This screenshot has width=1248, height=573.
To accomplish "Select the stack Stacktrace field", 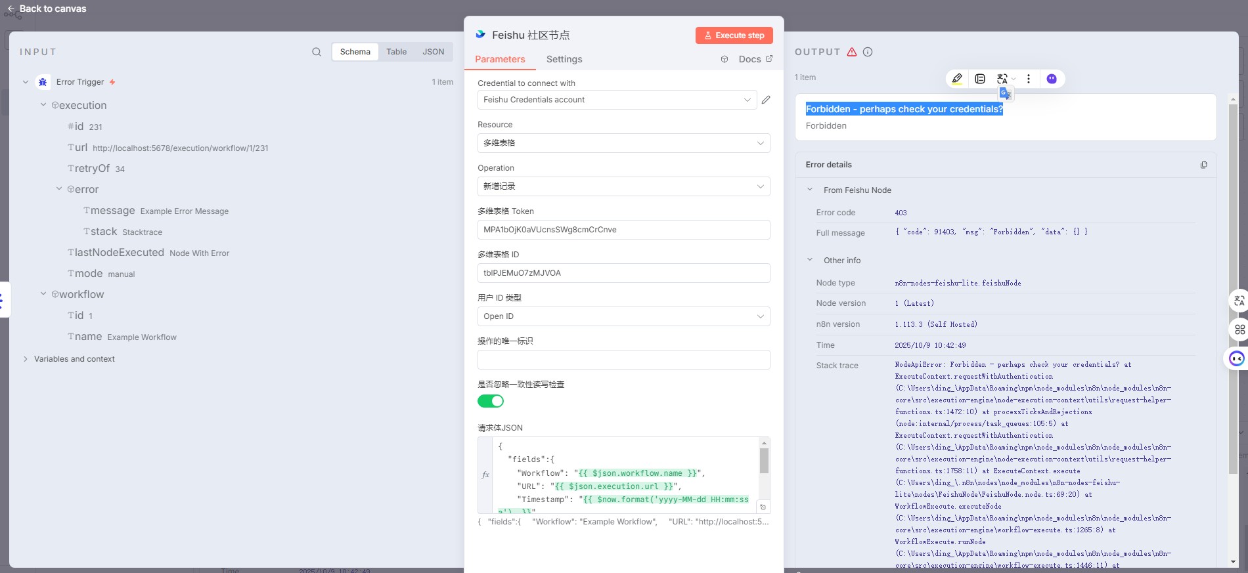I will (123, 232).
